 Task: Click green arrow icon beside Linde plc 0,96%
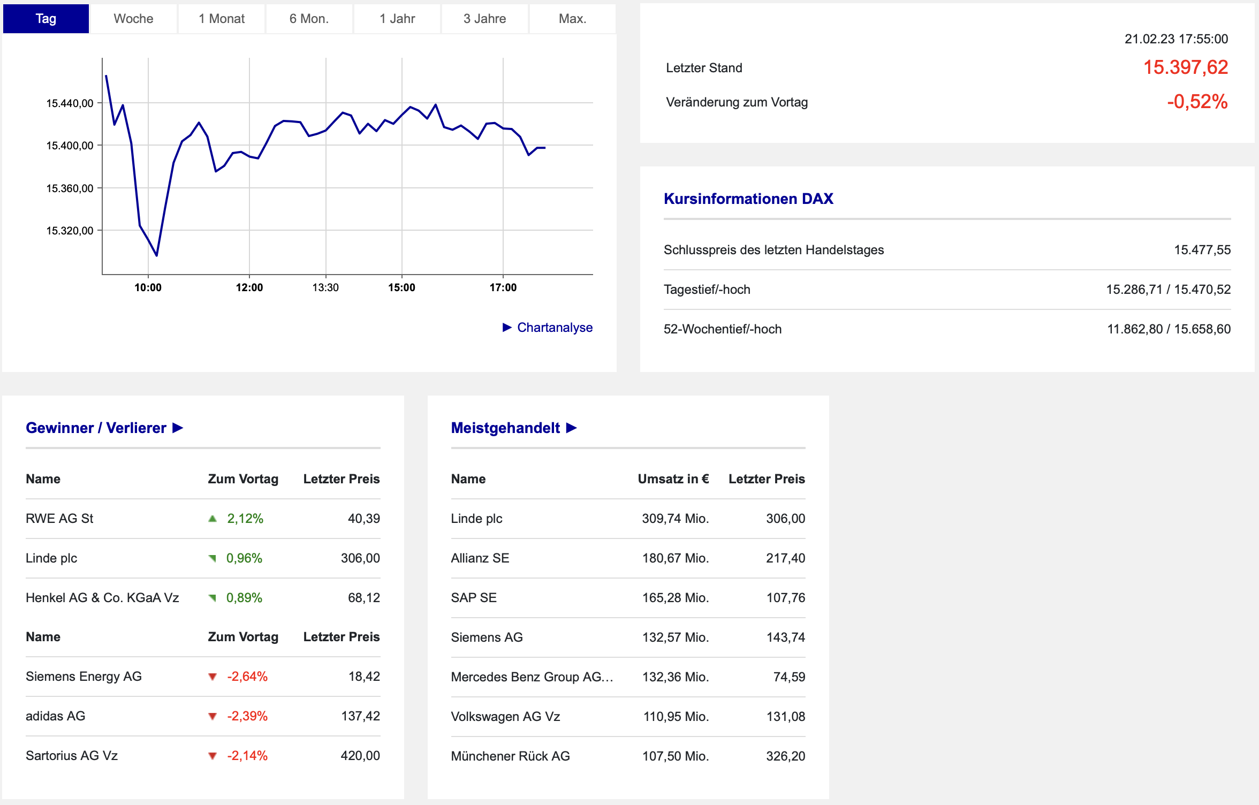(x=213, y=559)
